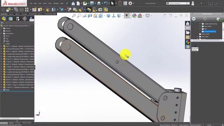Viewport: 224px width, 126px height.
Task: Open File Explorer folder tab in task pane
Action: click(188, 33)
